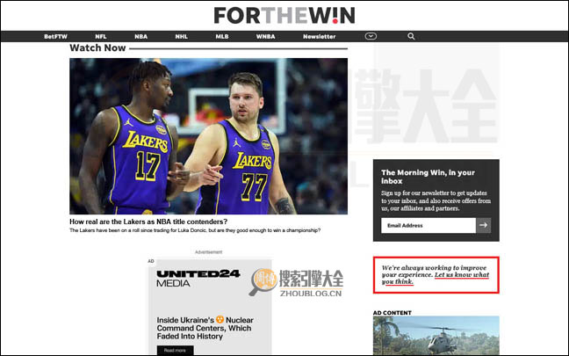Submit newsletter signup arrow button
Screen dimensions: 569x356
coord(483,226)
